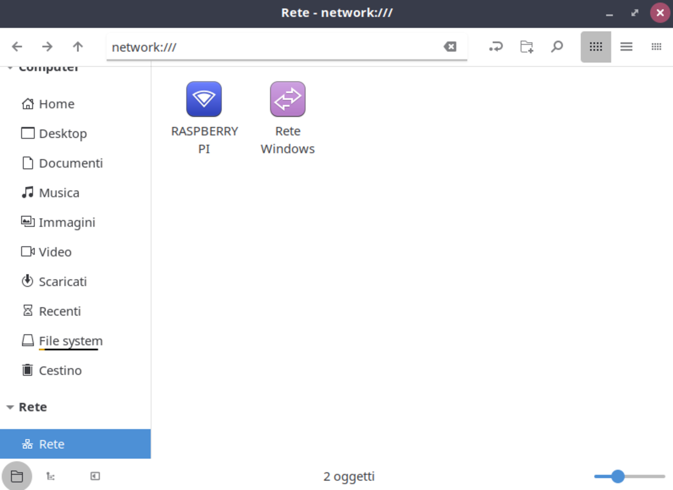Open the RASPBERRY PI network share
The width and height of the screenshot is (673, 490).
click(204, 99)
